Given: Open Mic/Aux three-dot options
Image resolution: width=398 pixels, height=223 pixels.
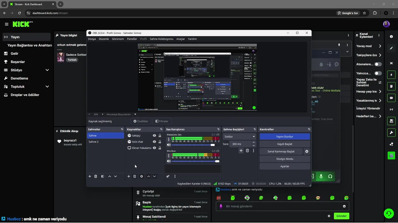Looking at the screenshot, I should (x=169, y=156).
